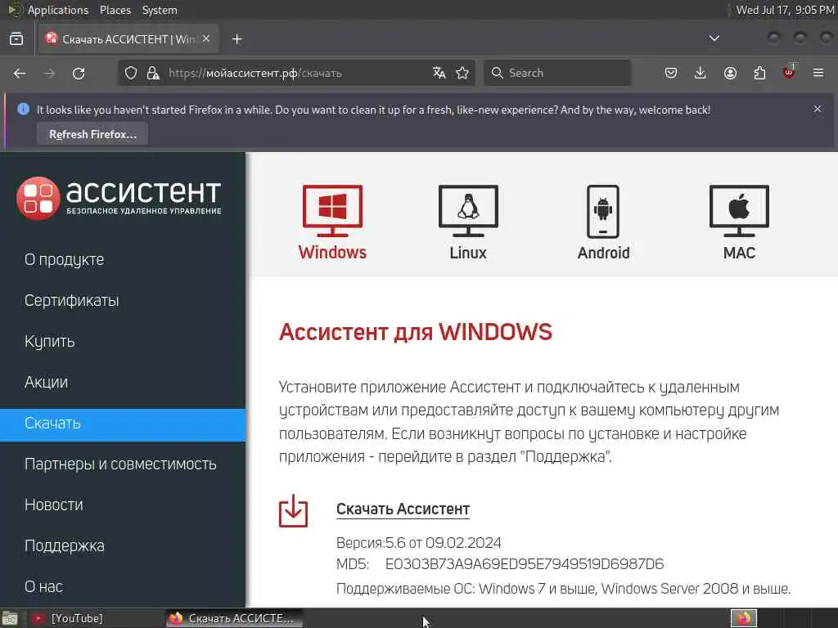This screenshot has height=628, width=838.
Task: Go back with the browser back arrow
Action: 20,73
